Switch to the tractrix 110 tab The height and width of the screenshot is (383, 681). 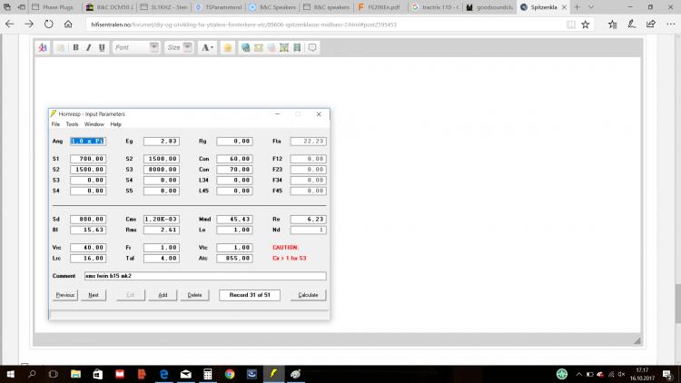[x=436, y=7]
